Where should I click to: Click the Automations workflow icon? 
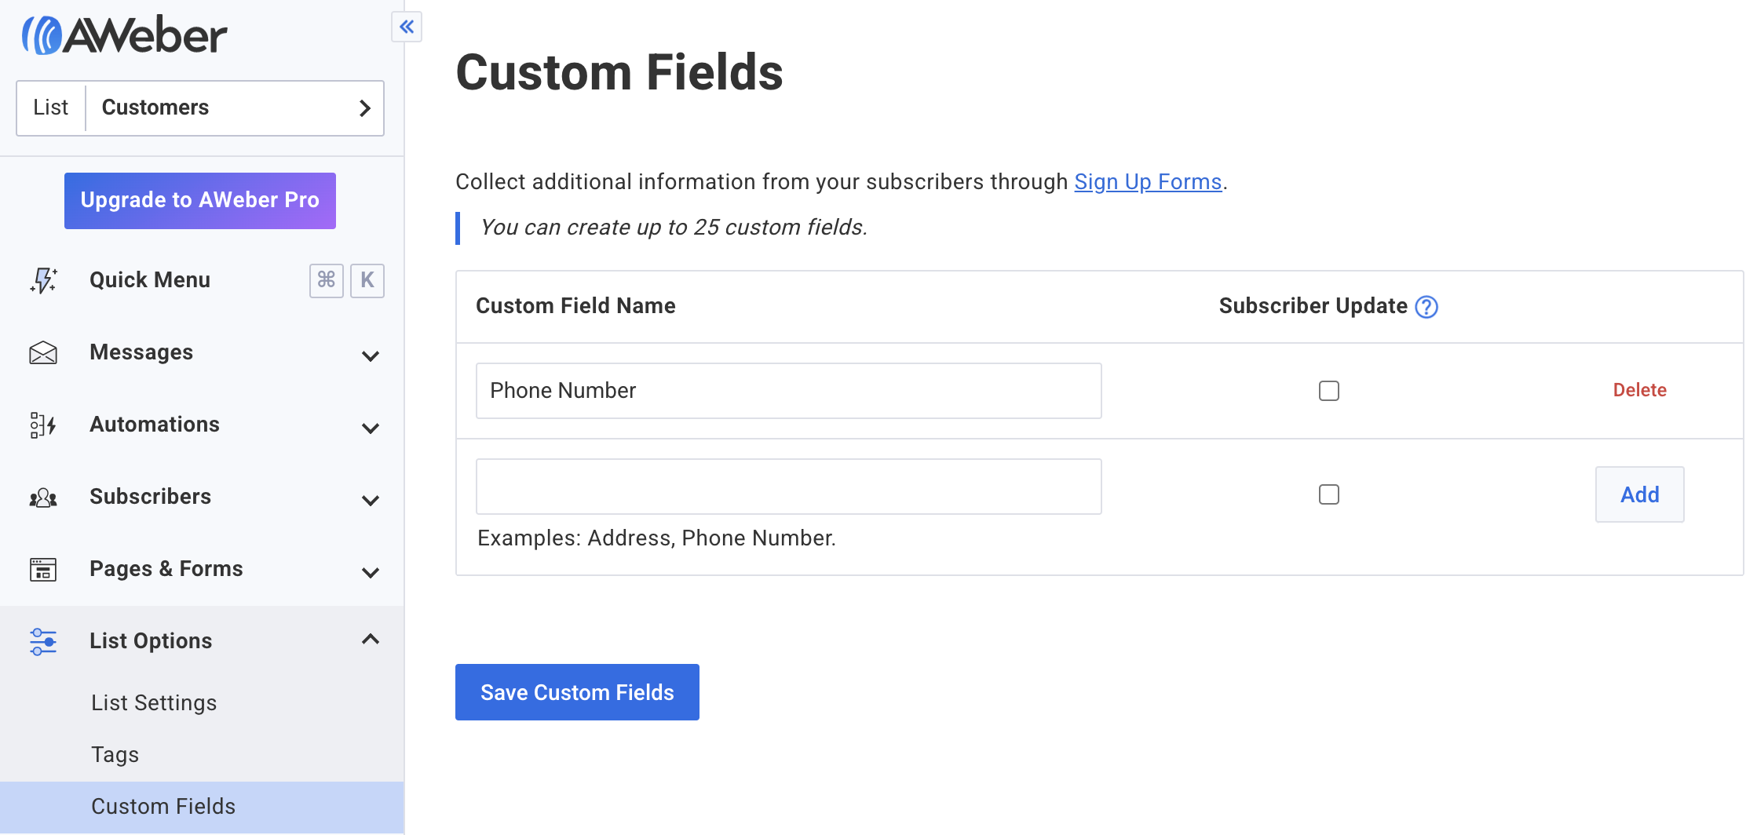tap(42, 425)
